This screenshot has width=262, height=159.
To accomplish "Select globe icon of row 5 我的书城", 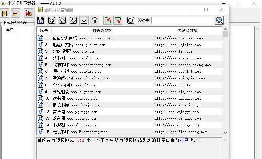I will point(41,65).
